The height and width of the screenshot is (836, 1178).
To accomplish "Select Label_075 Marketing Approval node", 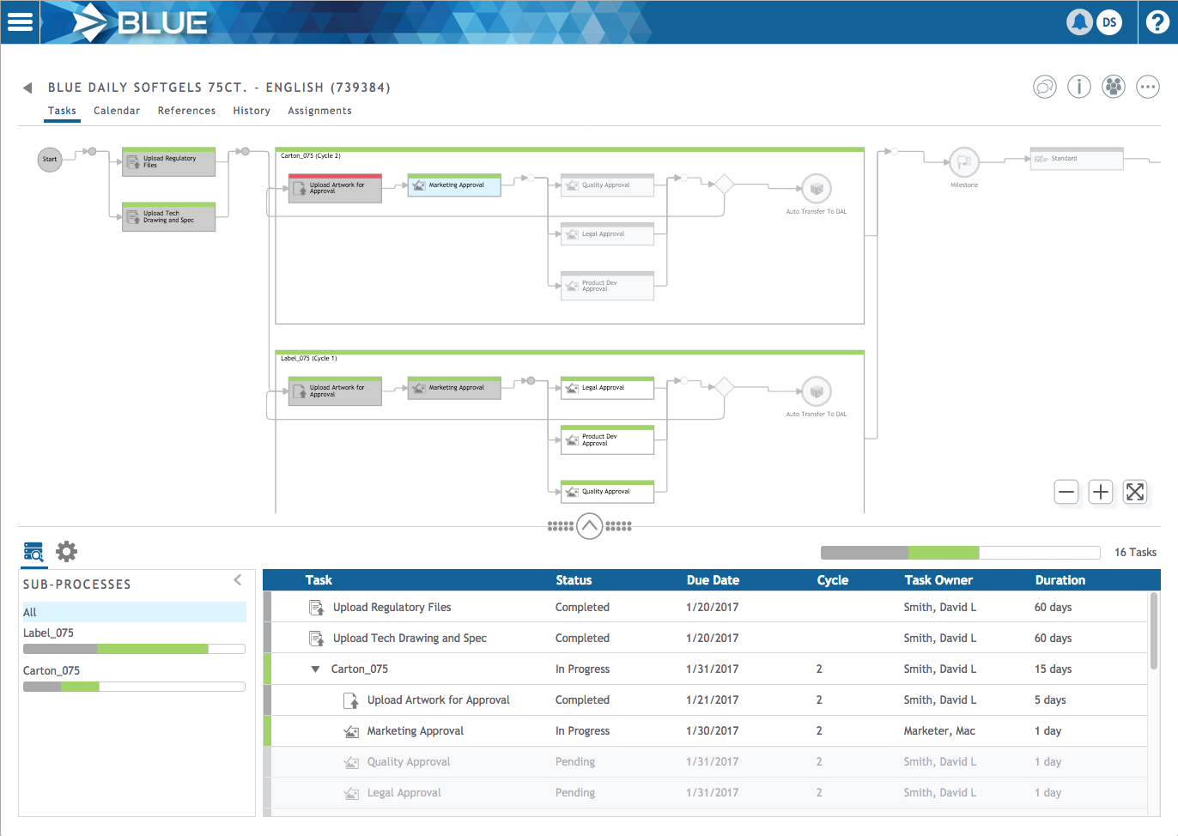I will (454, 388).
